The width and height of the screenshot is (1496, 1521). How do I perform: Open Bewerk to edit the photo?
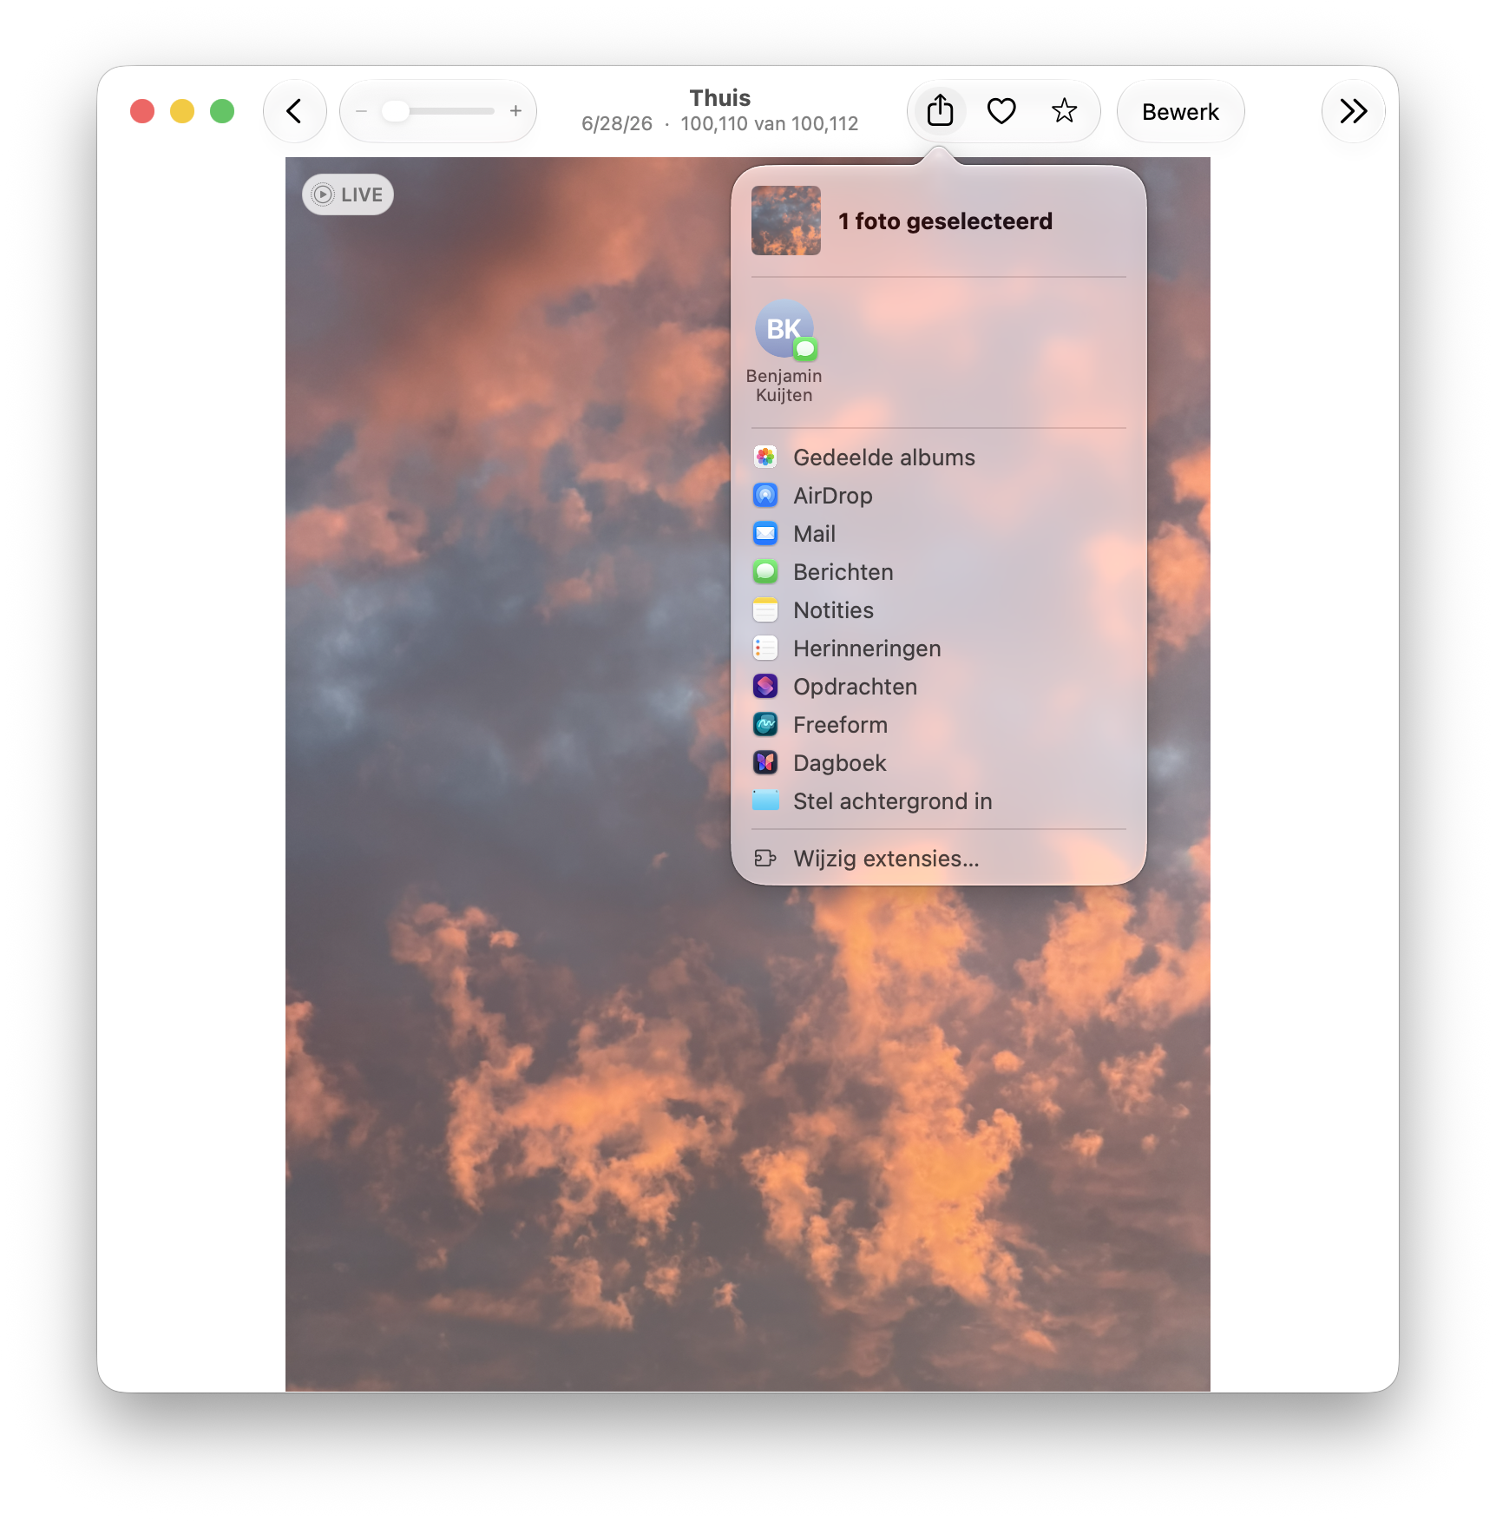coord(1180,111)
